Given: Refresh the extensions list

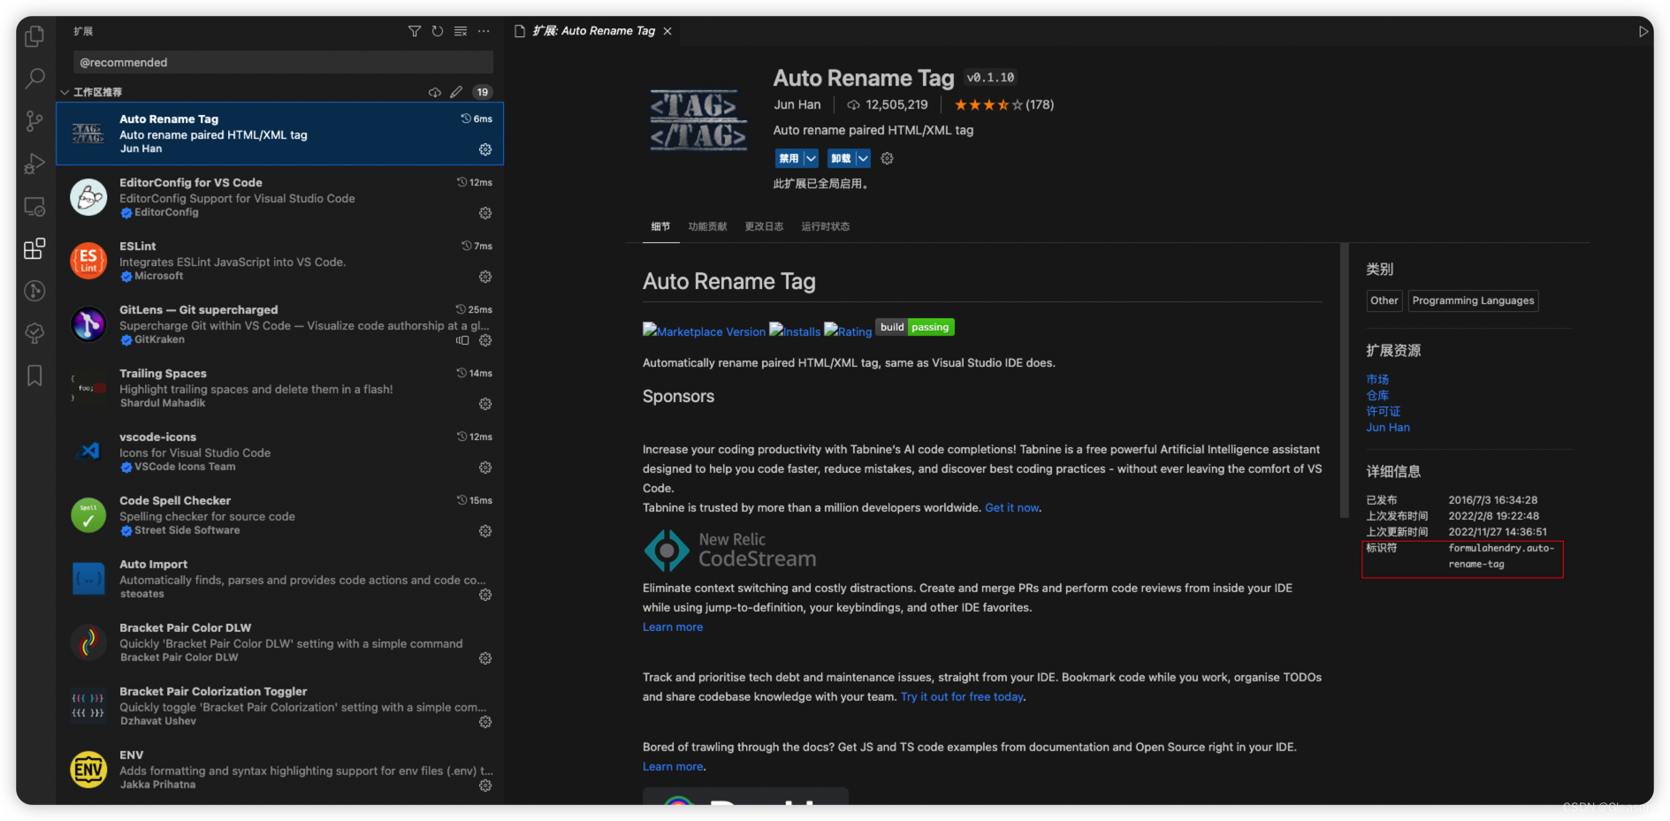Looking at the screenshot, I should tap(438, 31).
